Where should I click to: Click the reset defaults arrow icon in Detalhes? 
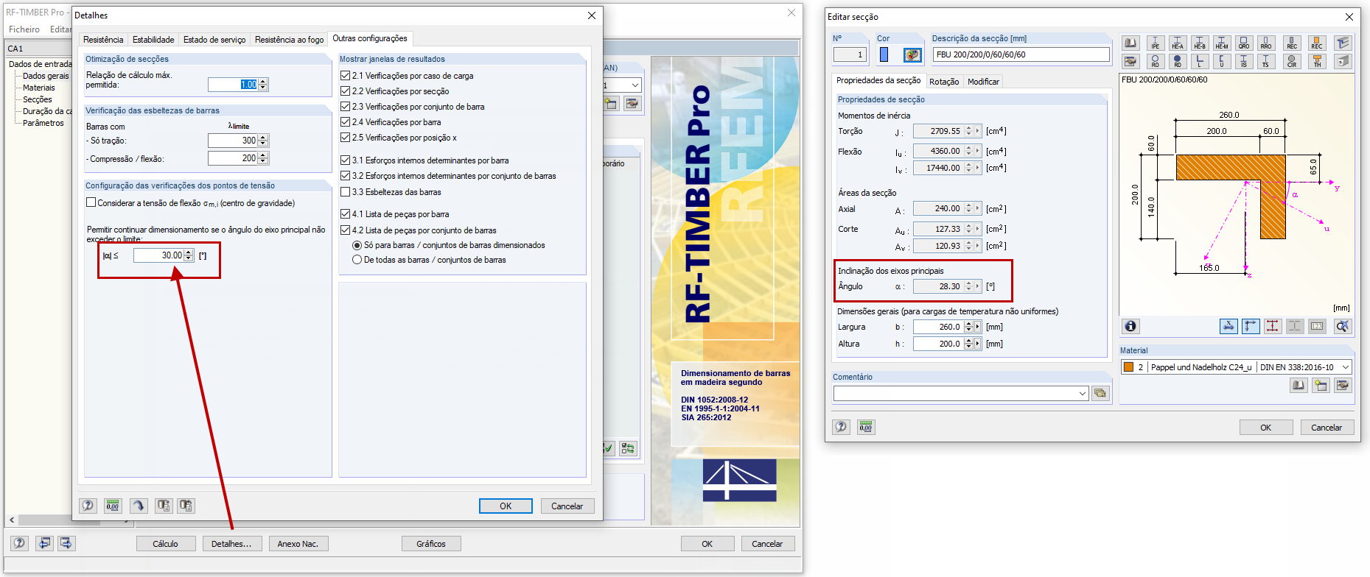coord(139,506)
